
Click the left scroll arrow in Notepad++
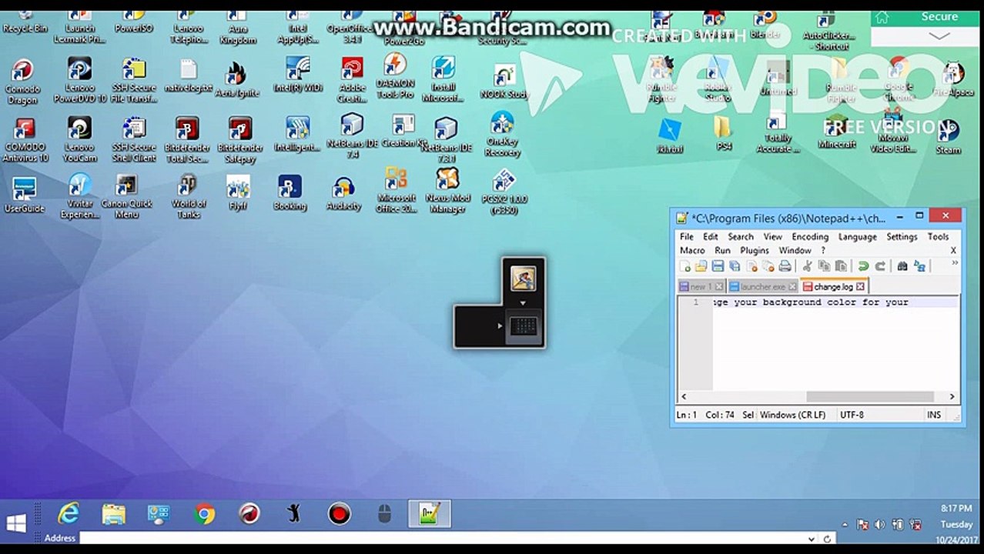[684, 396]
